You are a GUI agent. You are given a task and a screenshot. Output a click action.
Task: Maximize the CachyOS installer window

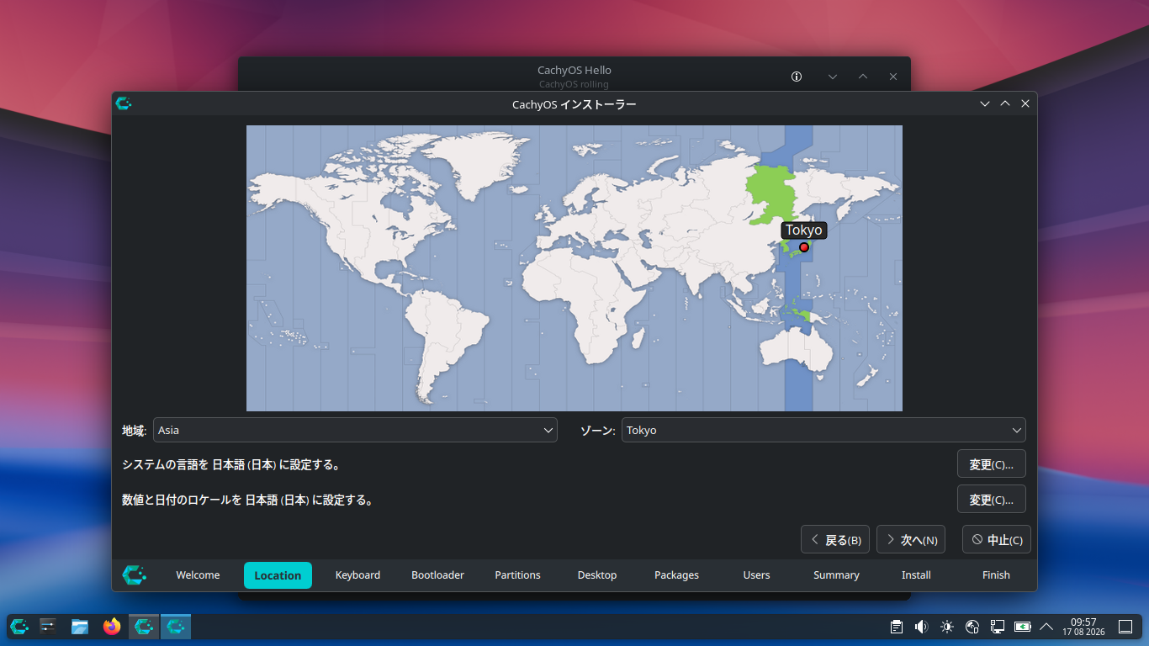tap(1005, 103)
